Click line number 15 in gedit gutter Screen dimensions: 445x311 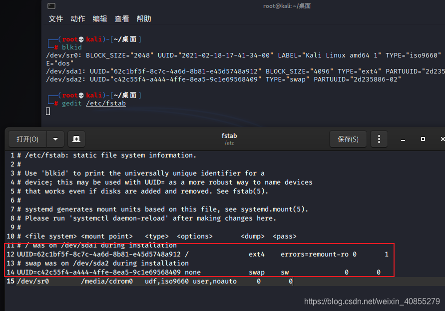tap(10, 281)
